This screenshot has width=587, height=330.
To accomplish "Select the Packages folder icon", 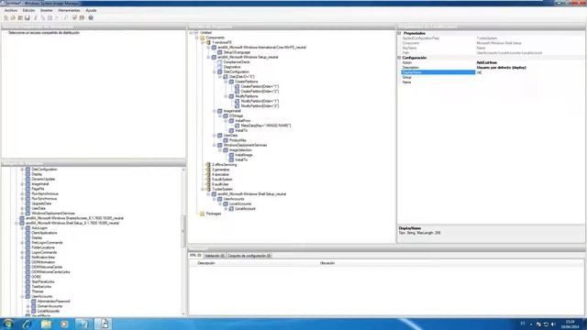I will pos(203,214).
